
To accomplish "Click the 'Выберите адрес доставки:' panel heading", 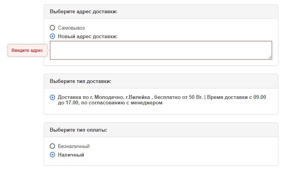I will point(83,12).
